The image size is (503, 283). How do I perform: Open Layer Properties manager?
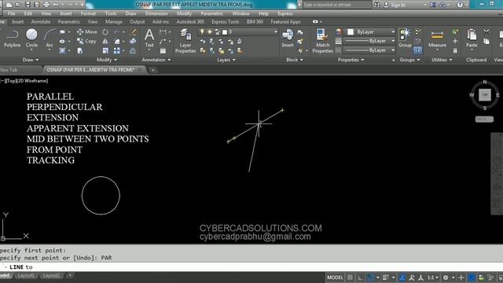pos(185,41)
